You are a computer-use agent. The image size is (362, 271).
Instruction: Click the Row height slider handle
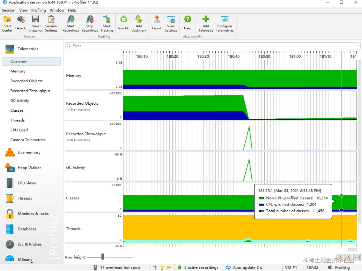[x=103, y=257]
